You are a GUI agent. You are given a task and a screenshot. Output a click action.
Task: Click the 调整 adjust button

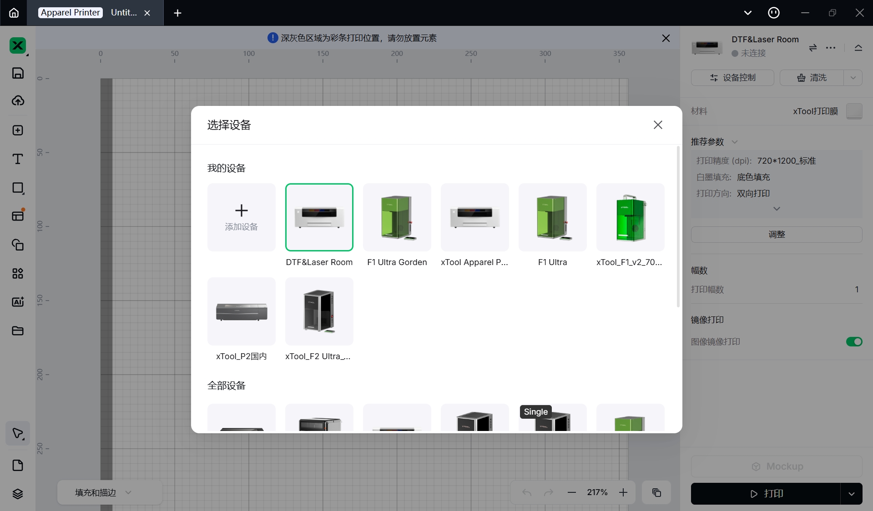[x=776, y=235]
